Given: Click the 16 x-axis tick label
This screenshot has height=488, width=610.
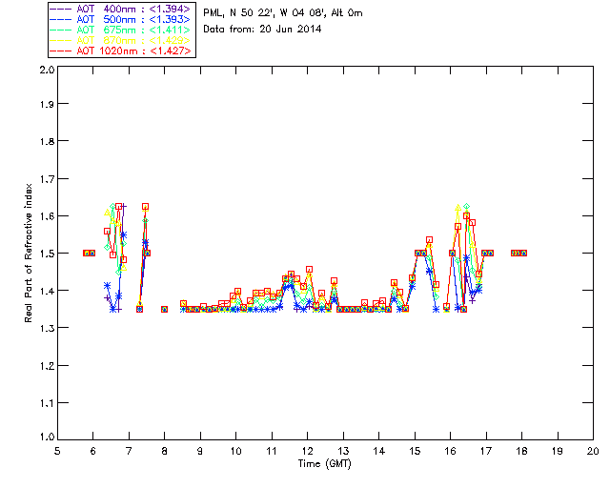Looking at the screenshot, I should point(451,451).
